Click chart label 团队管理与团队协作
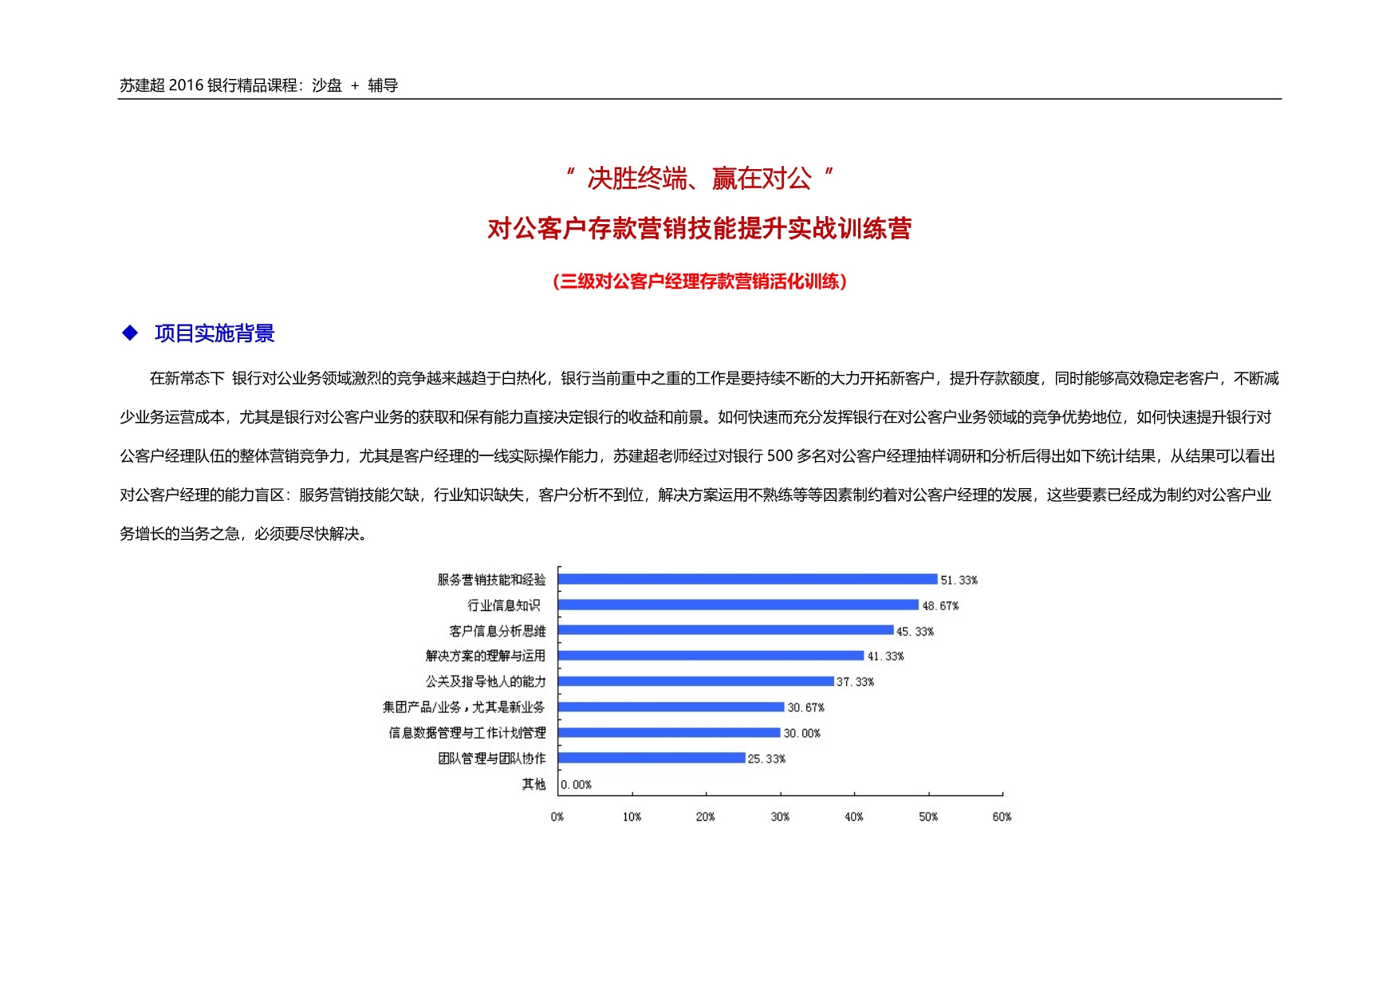Screen dimensions: 1398x989 pyautogui.click(x=491, y=758)
